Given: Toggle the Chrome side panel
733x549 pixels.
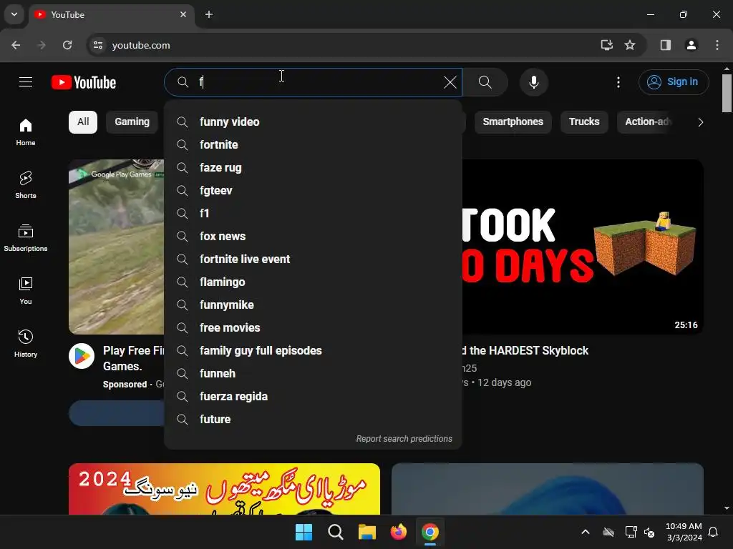Looking at the screenshot, I should 666,45.
